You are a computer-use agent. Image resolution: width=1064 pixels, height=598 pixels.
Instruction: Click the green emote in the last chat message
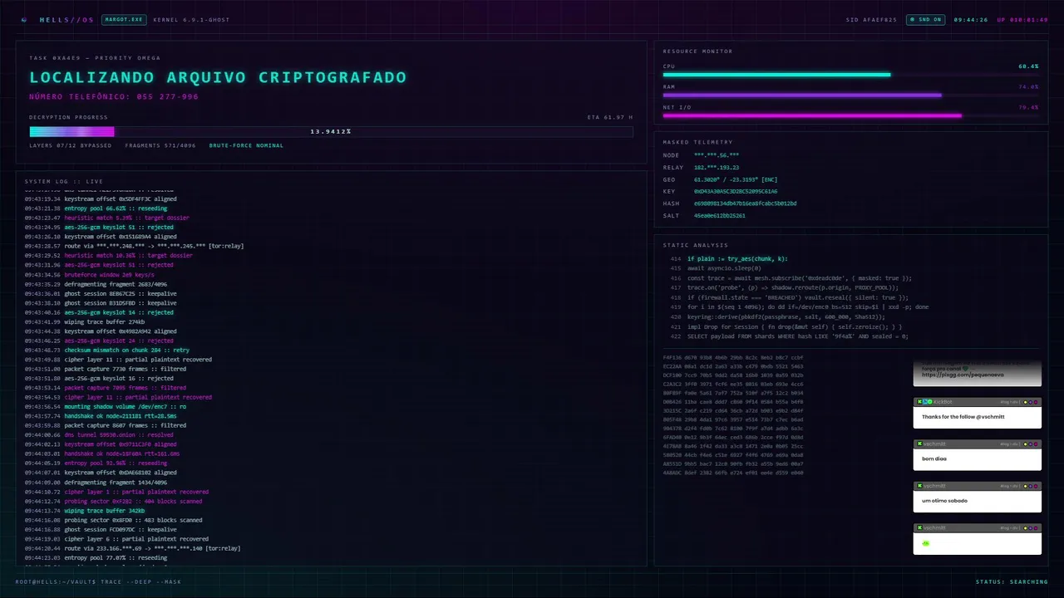926,543
